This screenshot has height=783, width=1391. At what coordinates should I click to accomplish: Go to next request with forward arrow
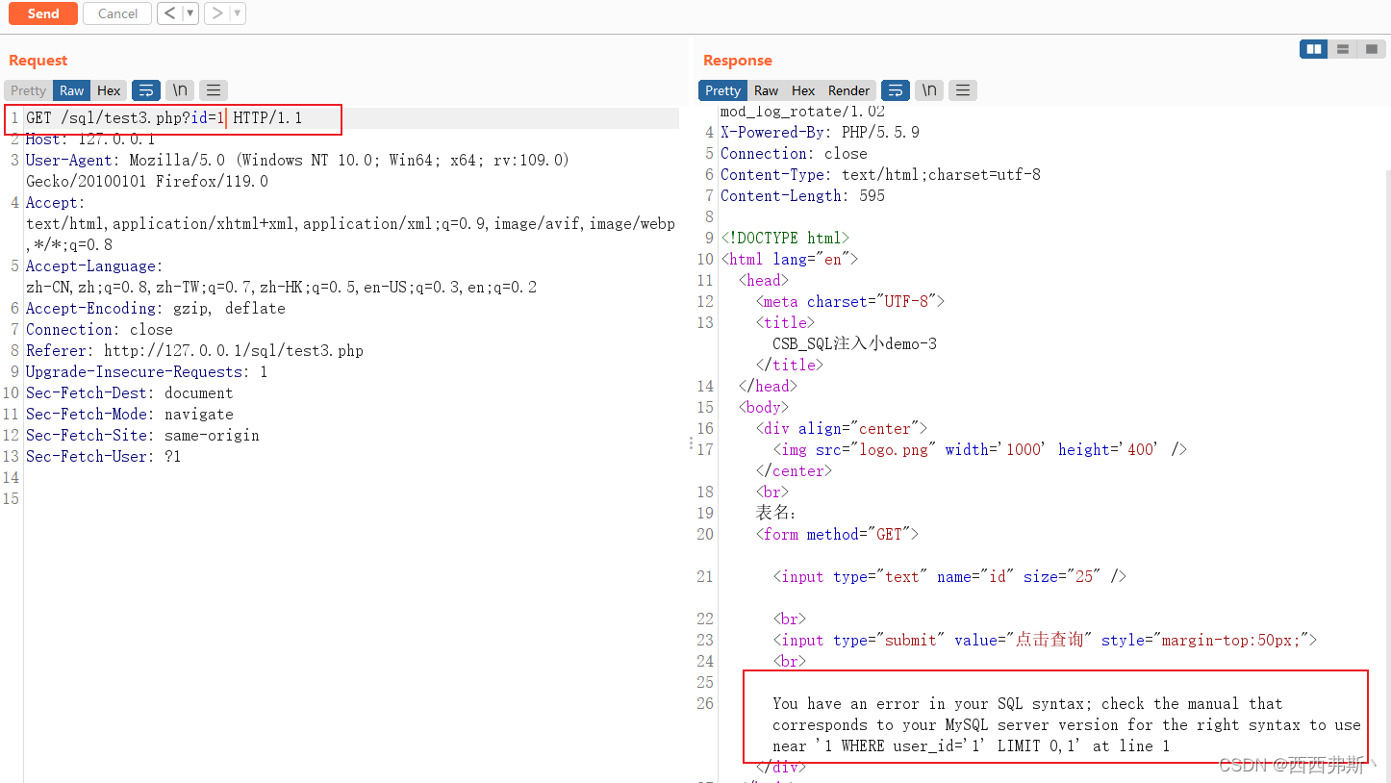tap(217, 13)
